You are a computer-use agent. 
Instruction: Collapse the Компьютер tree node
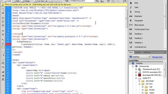(x=133, y=66)
